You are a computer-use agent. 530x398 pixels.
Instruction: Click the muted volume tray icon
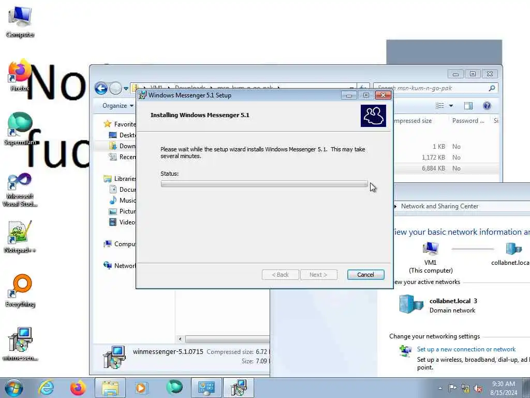coord(478,389)
